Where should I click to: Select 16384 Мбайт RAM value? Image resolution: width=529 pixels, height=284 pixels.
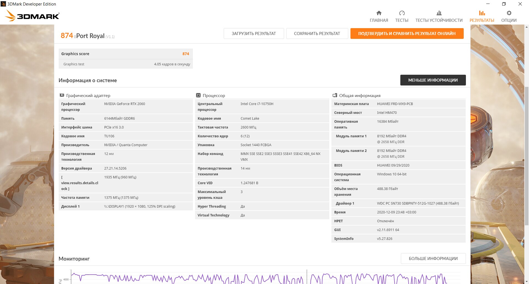[388, 122]
